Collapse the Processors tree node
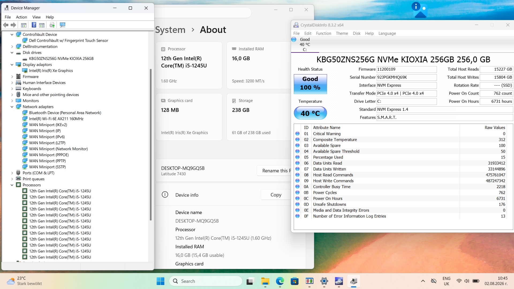Screen dimensions: 514x289 [12, 185]
